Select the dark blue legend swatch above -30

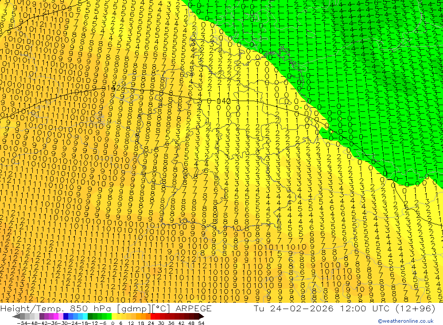66,317
